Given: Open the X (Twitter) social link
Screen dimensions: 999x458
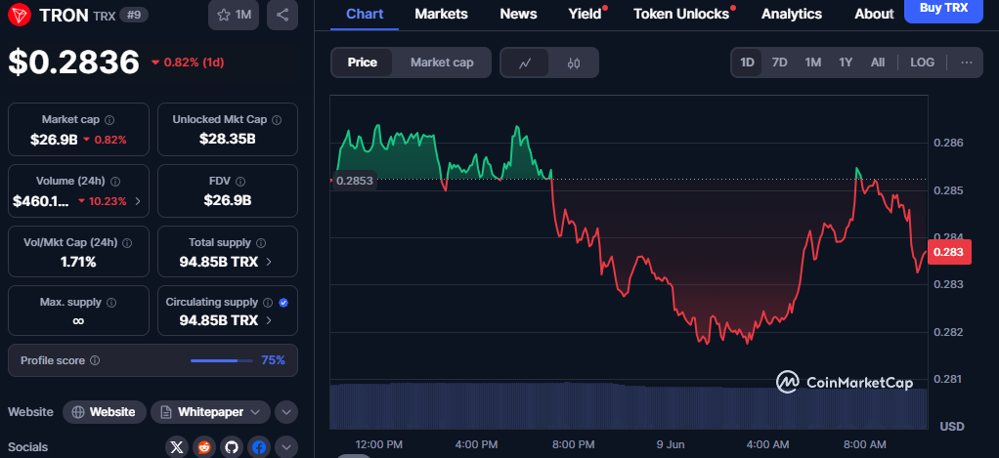Looking at the screenshot, I should [177, 447].
